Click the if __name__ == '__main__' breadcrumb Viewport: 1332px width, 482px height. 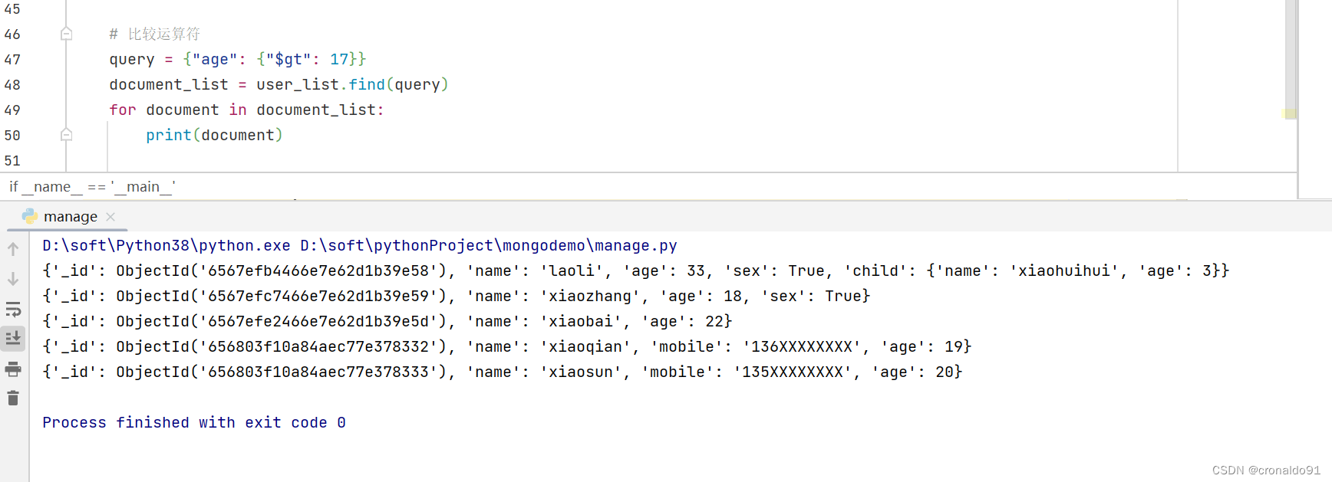pyautogui.click(x=92, y=186)
